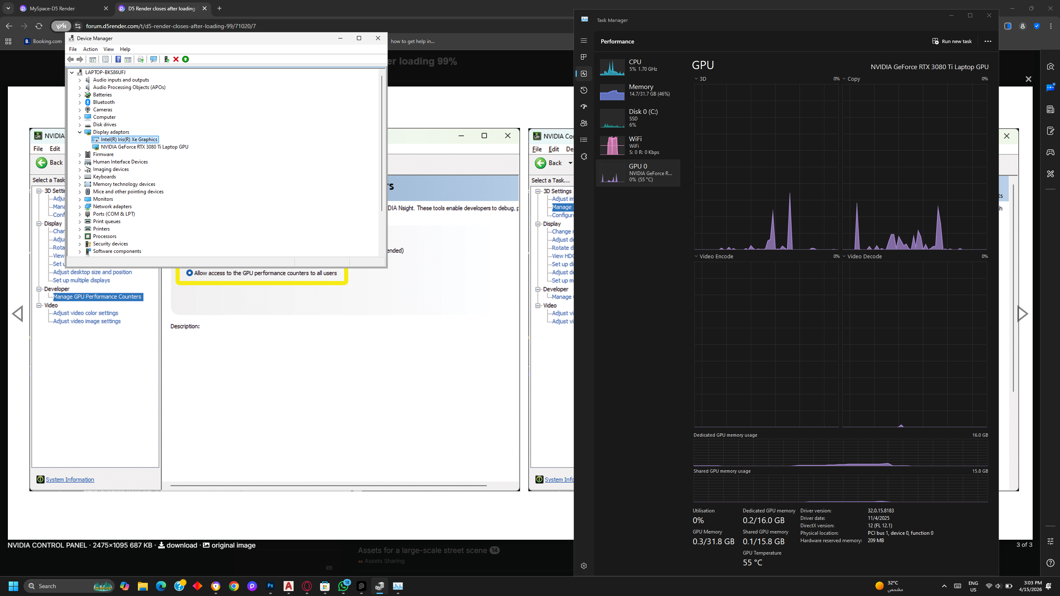Select the Allow access to GPU counters radio
The width and height of the screenshot is (1060, 596).
tap(190, 273)
